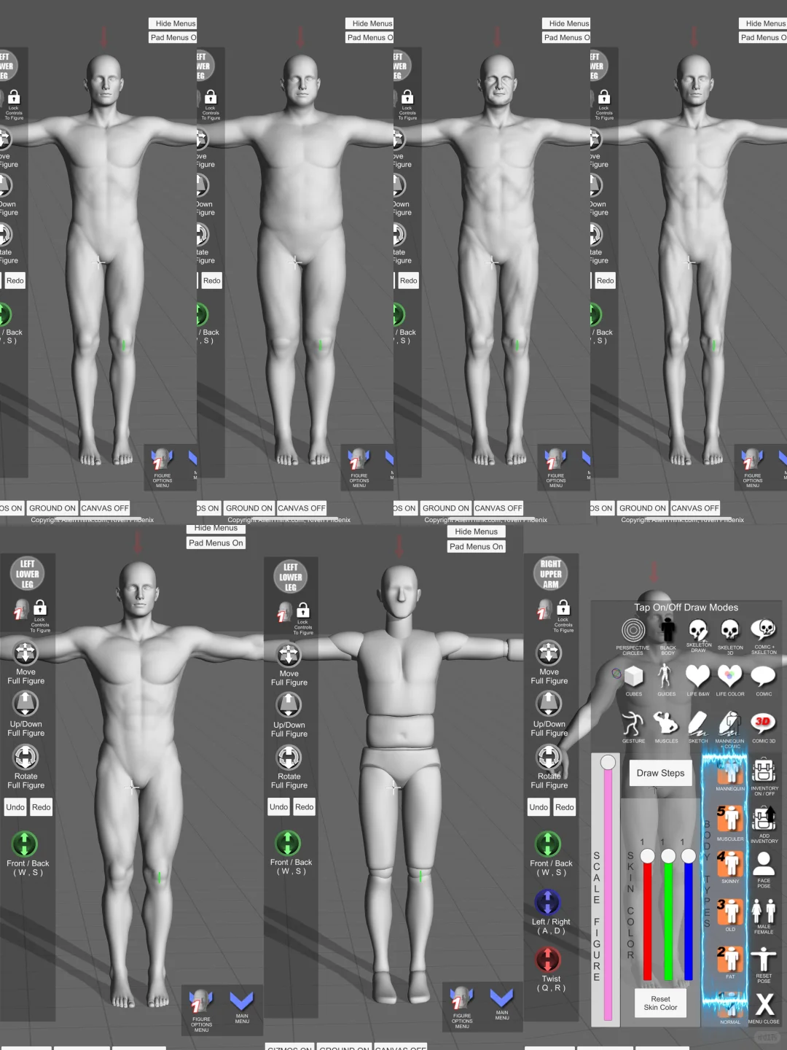Toggle Pad Menus On above mannequin figure
This screenshot has height=1050, width=787.
[476, 547]
